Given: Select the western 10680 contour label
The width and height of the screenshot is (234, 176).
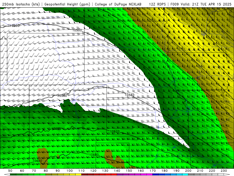Looking at the screenshot, I should coord(37,161).
